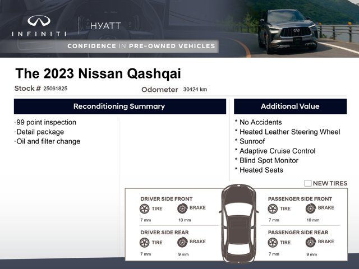Click the Infiniti logo emblem
The width and height of the screenshot is (359, 269).
click(39, 20)
